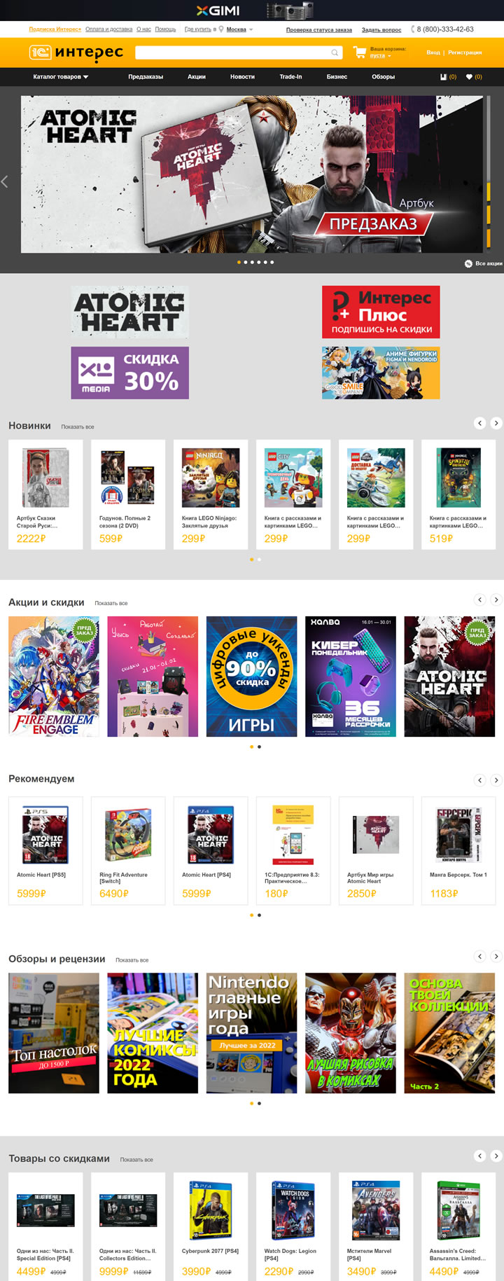504x1281 pixels.
Task: Select second page dot under Акции и скидки
Action: (259, 747)
